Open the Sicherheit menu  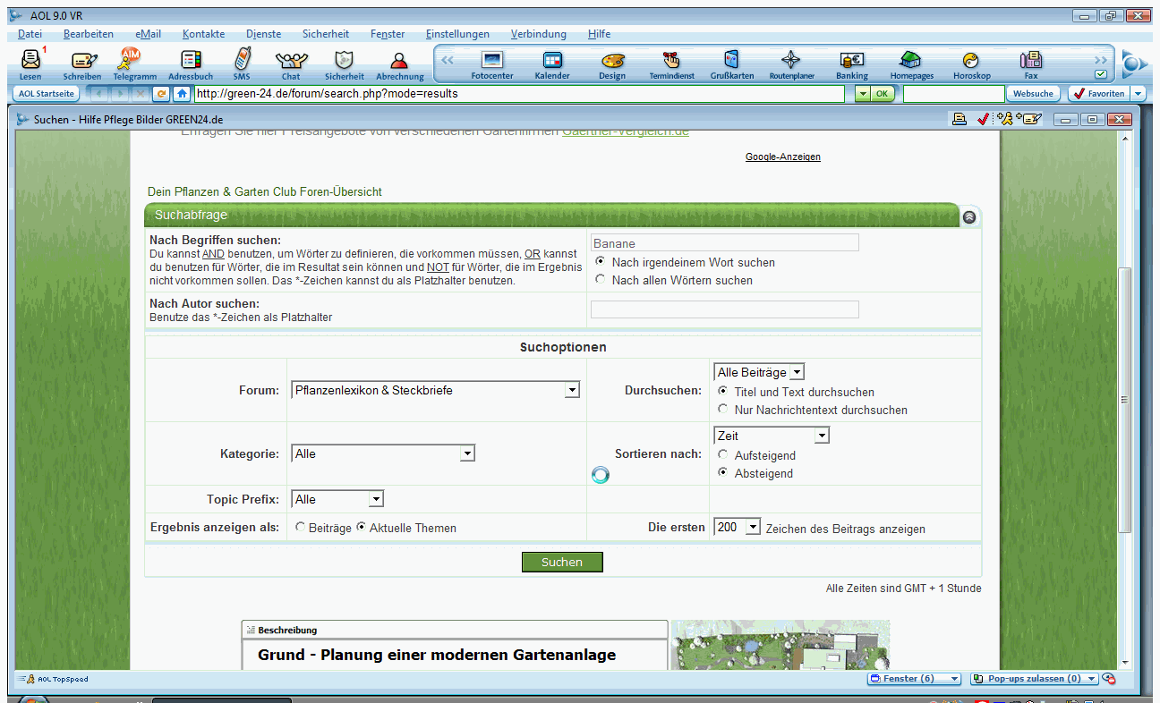[325, 34]
